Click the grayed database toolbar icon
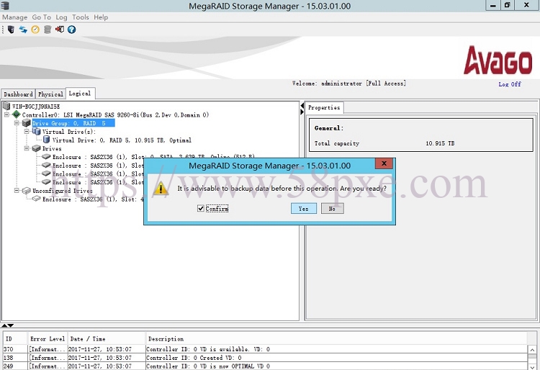 click(48, 30)
